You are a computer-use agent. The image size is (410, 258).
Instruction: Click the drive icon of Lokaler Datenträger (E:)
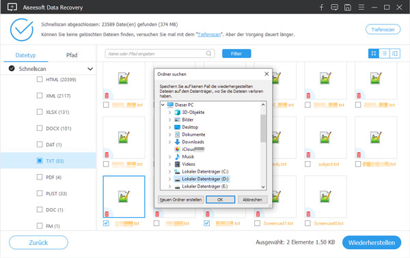pos(177,186)
